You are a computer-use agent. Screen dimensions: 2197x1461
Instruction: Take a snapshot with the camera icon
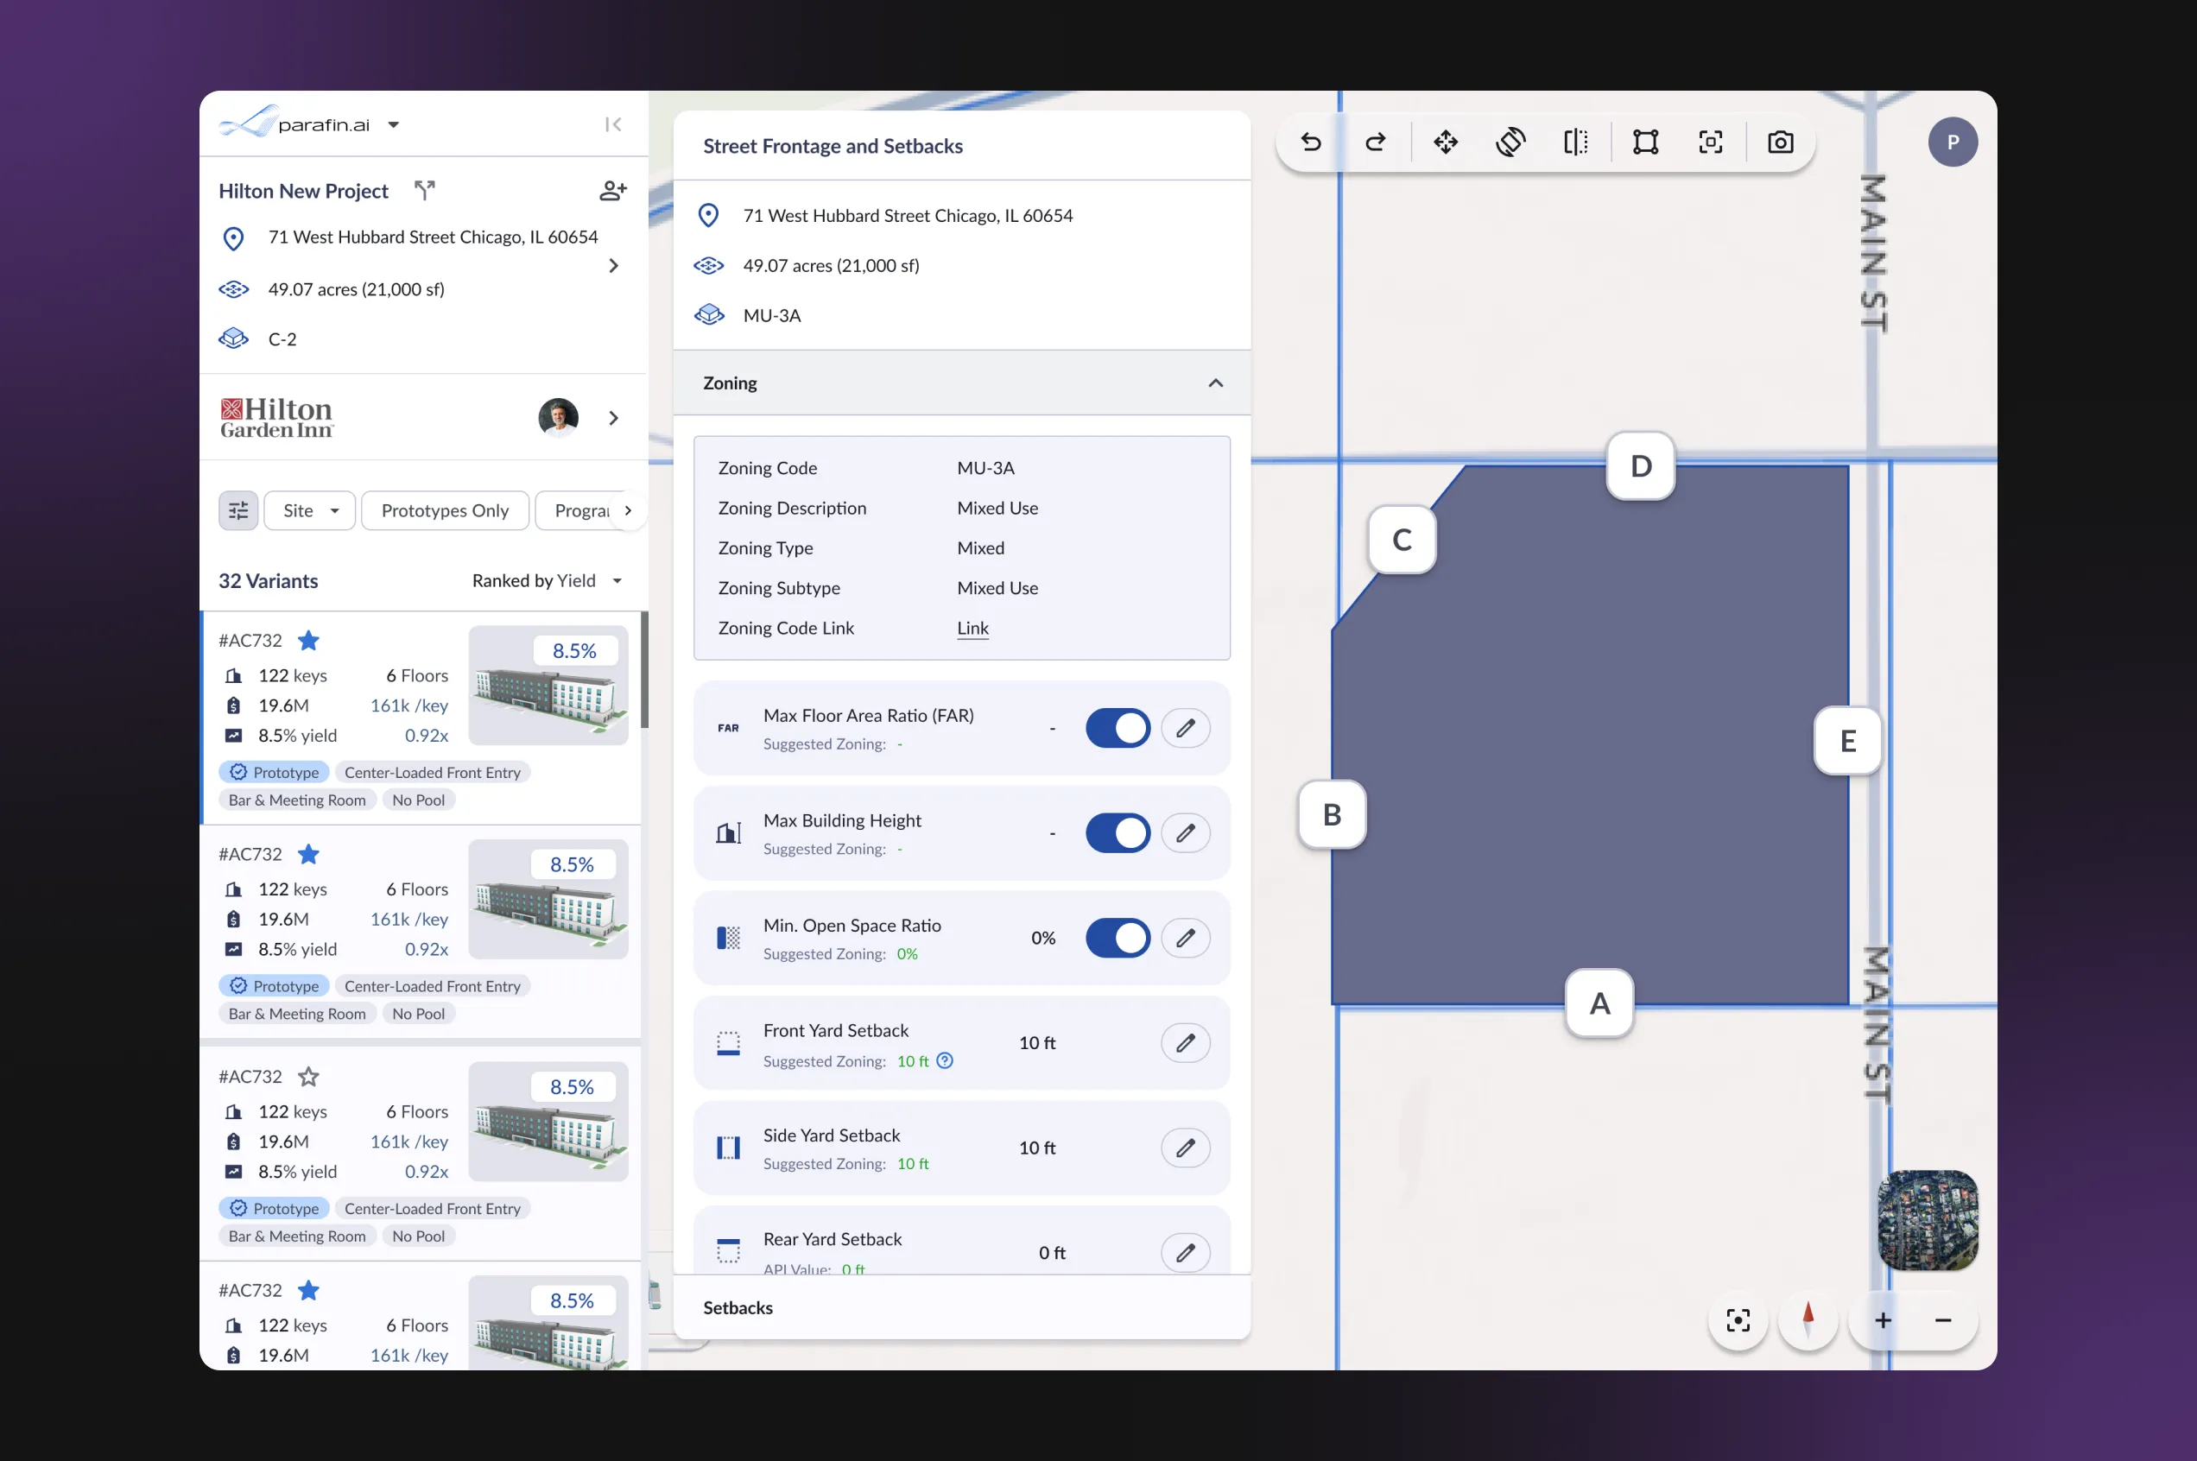(1780, 142)
